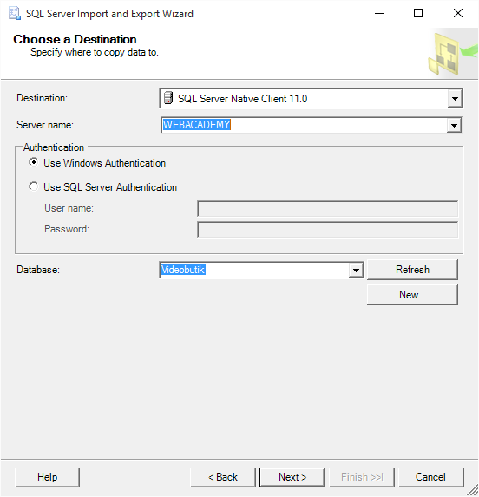Click the yellow data flow graphic in the header

[x=453, y=53]
